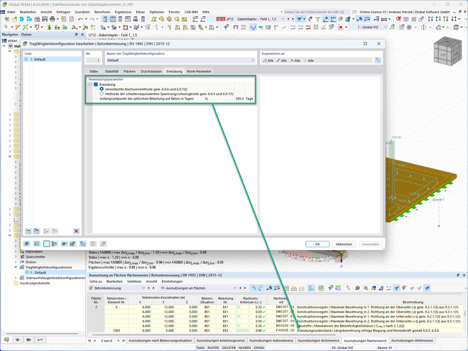Click the eye display tab in Navigator
The height and width of the screenshot is (351, 468).
[18, 340]
